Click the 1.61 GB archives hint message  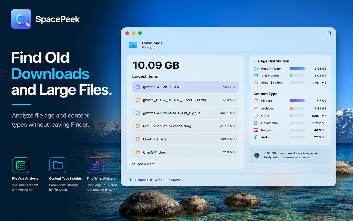(291, 155)
